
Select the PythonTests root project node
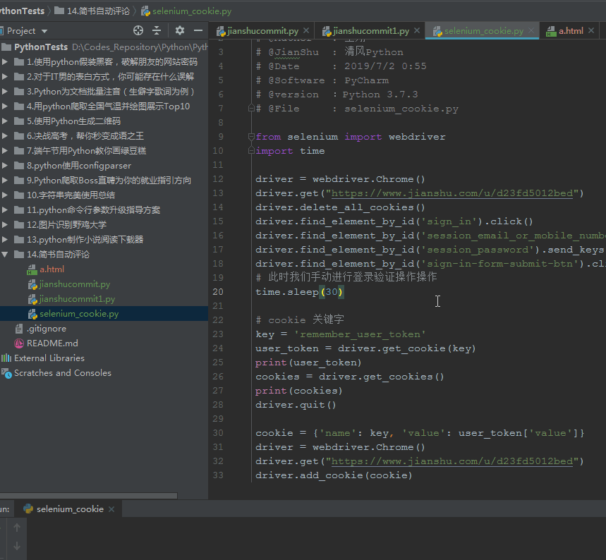coord(41,47)
